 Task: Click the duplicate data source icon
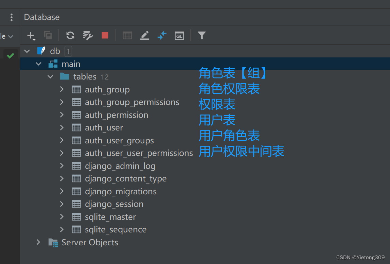point(48,35)
